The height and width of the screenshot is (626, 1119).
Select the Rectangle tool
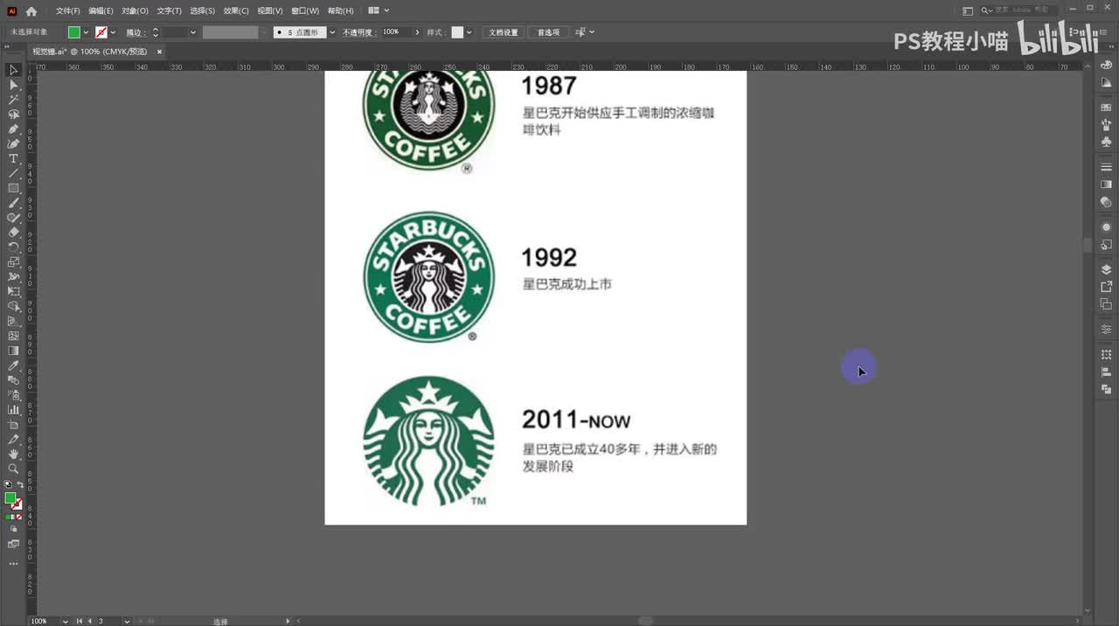(13, 188)
